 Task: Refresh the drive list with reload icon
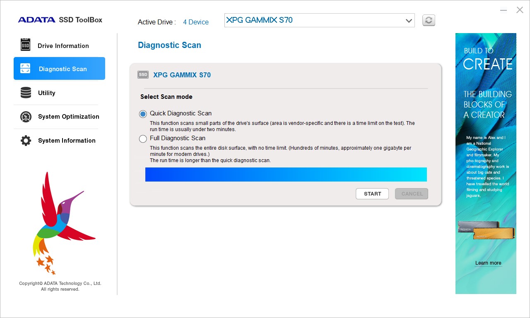coord(429,20)
